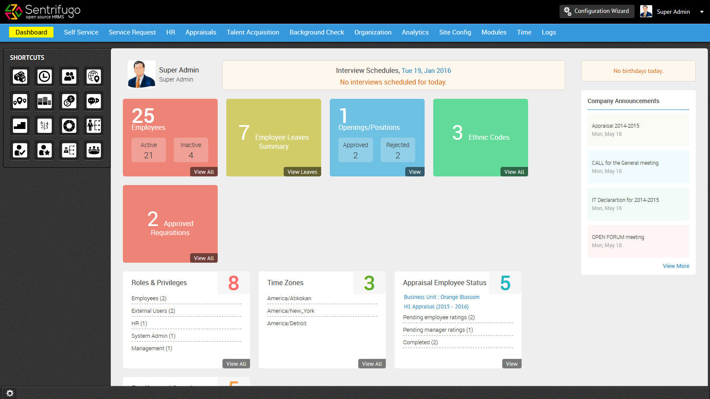Screen dimensions: 710x399
Task: Open the Organization menu
Action: pos(373,32)
